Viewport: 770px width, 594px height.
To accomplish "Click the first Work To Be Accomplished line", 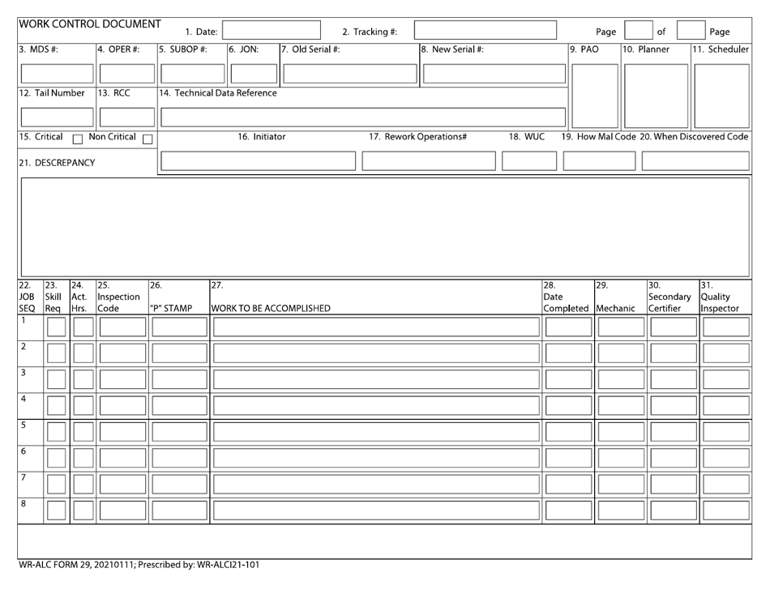I will [377, 327].
